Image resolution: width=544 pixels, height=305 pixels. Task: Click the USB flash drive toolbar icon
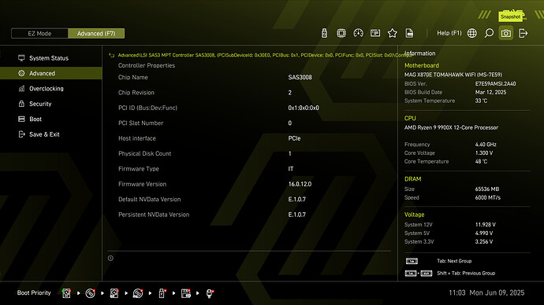[x=324, y=33]
